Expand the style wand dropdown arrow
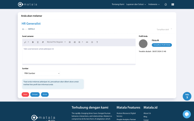The image size is (194, 121). click(x=28, y=42)
